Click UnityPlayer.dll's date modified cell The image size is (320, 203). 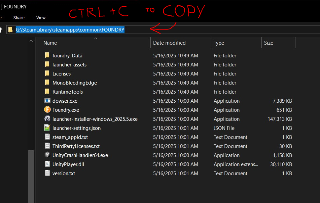pyautogui.click(x=176, y=164)
